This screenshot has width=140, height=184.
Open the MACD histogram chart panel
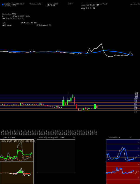(x=17, y=173)
